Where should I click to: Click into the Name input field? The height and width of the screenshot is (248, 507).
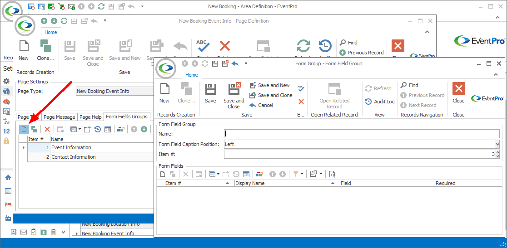[362, 133]
